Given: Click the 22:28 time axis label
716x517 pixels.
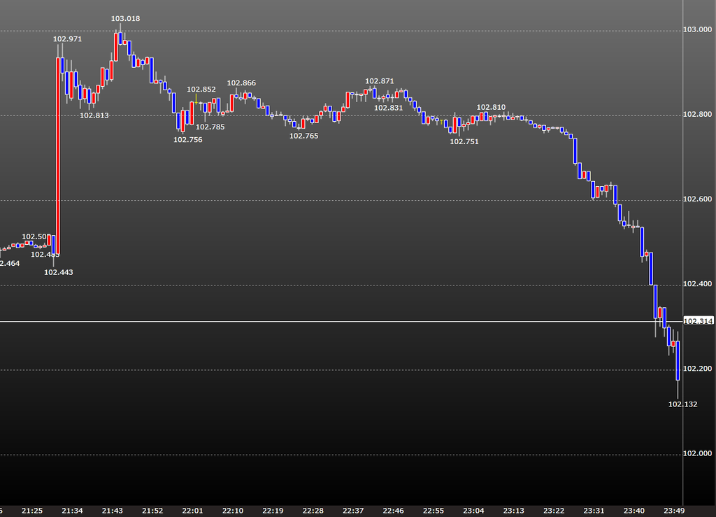Looking at the screenshot, I should tap(313, 511).
